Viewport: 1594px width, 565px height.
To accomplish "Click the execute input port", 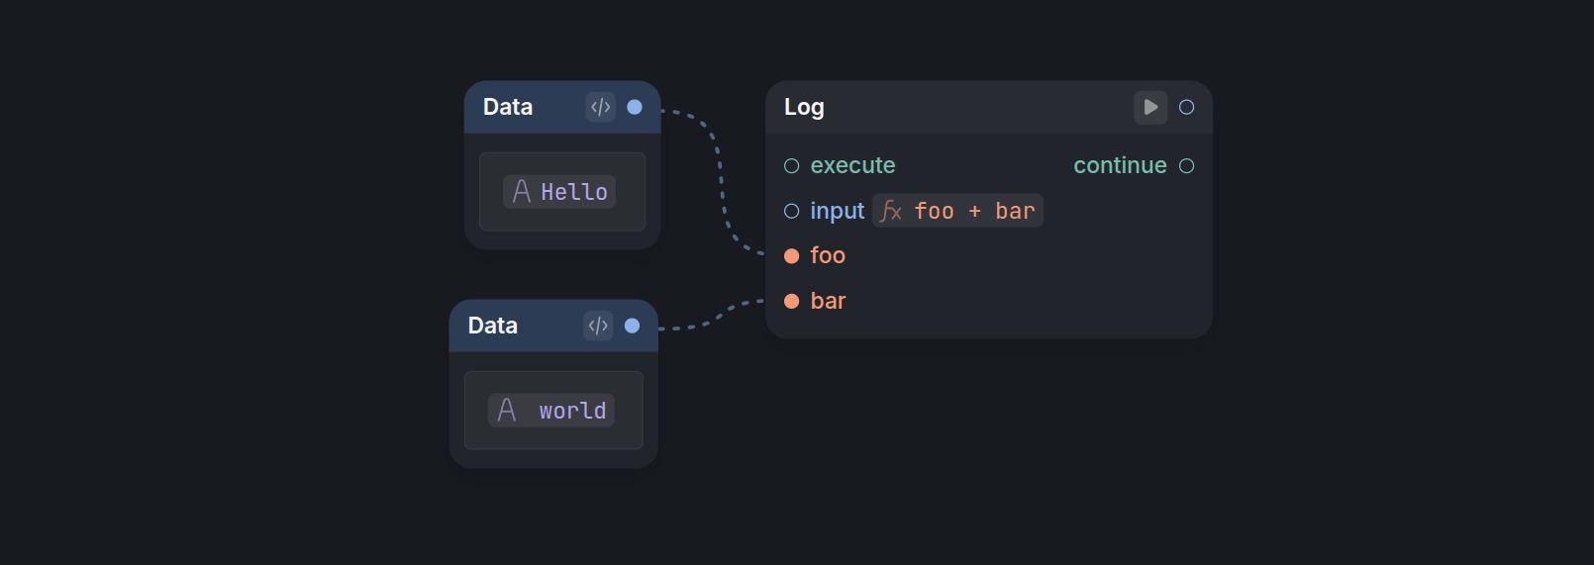I will click(x=791, y=165).
